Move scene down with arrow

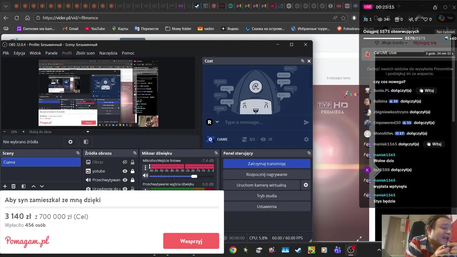coord(42,186)
